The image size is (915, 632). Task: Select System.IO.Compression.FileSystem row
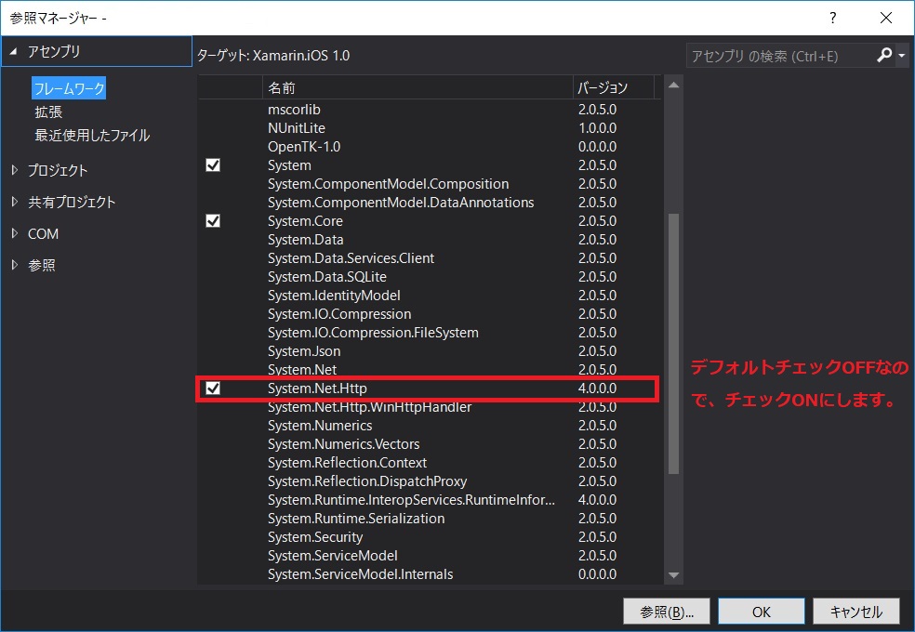(x=429, y=333)
